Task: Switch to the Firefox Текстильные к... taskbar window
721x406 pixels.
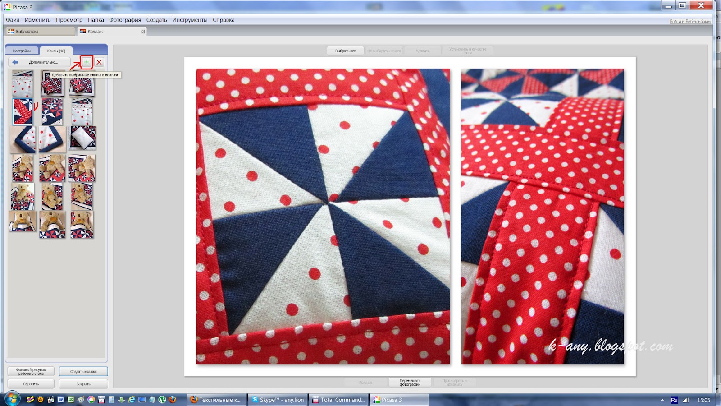Action: pos(216,400)
